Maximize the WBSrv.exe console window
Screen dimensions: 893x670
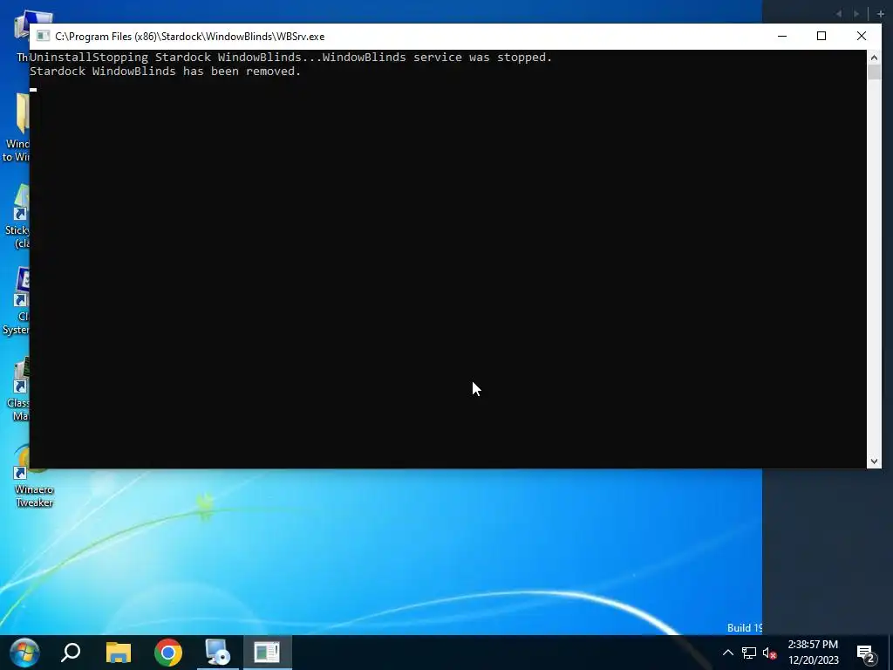point(821,36)
